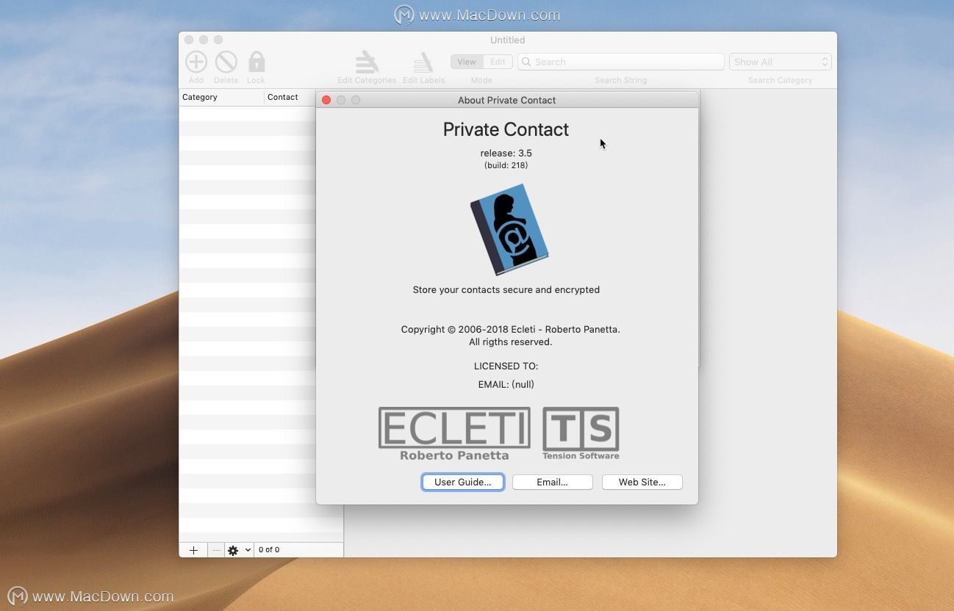Click the plus button below the list

point(193,550)
